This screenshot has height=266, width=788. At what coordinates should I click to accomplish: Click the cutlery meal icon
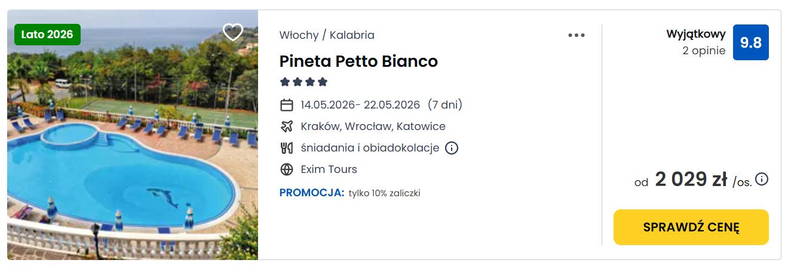(287, 148)
